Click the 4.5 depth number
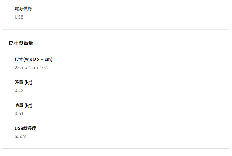 (x=32, y=68)
